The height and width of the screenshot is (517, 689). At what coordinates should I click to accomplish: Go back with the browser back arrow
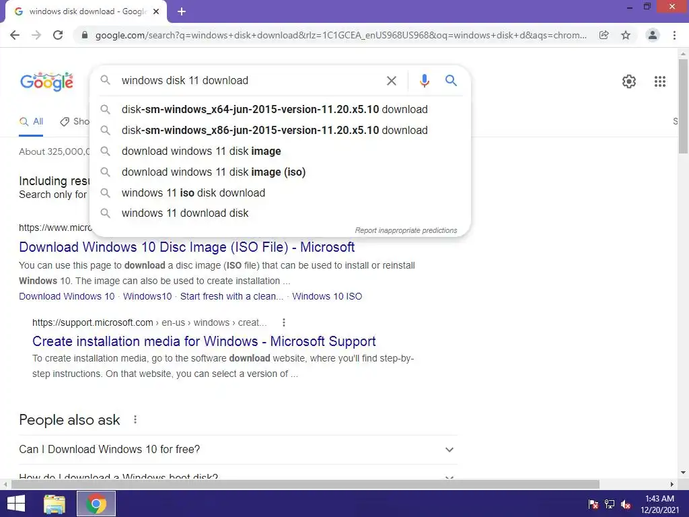(15, 35)
